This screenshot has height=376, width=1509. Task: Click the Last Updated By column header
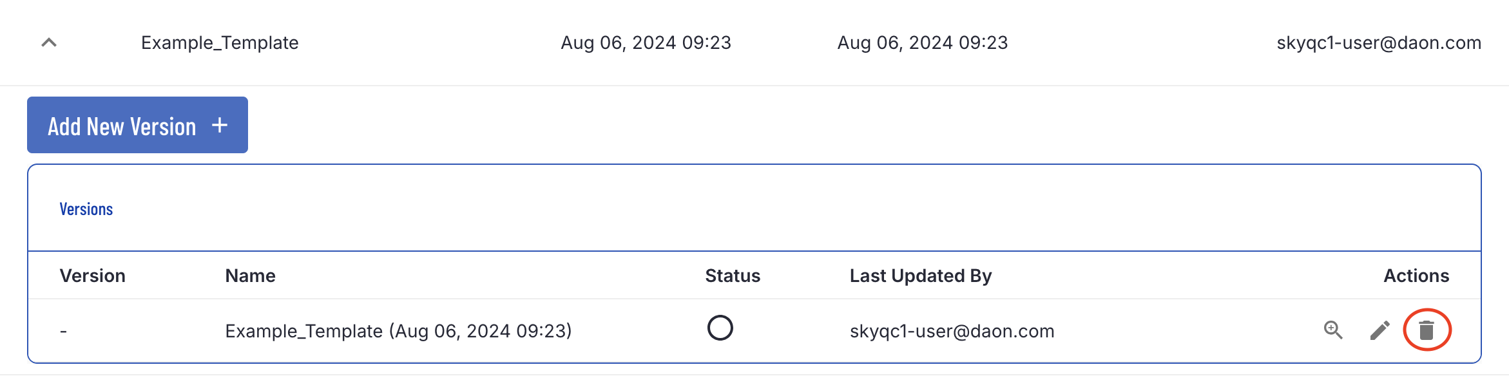tap(921, 276)
